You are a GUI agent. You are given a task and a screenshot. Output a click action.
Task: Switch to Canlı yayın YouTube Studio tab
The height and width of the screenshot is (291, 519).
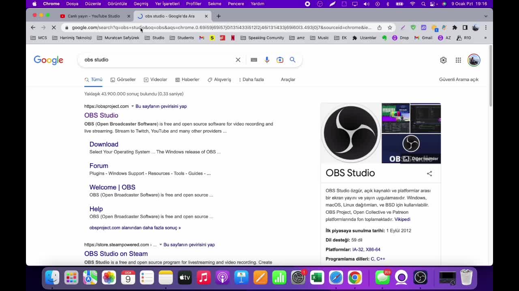coord(94,16)
